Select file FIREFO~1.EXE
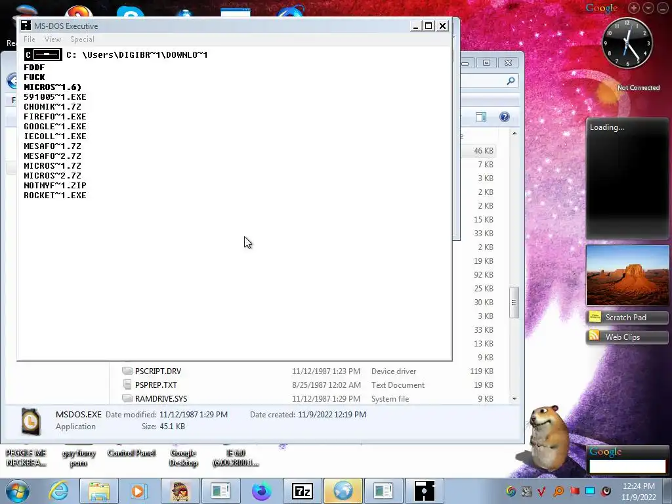 tap(55, 117)
